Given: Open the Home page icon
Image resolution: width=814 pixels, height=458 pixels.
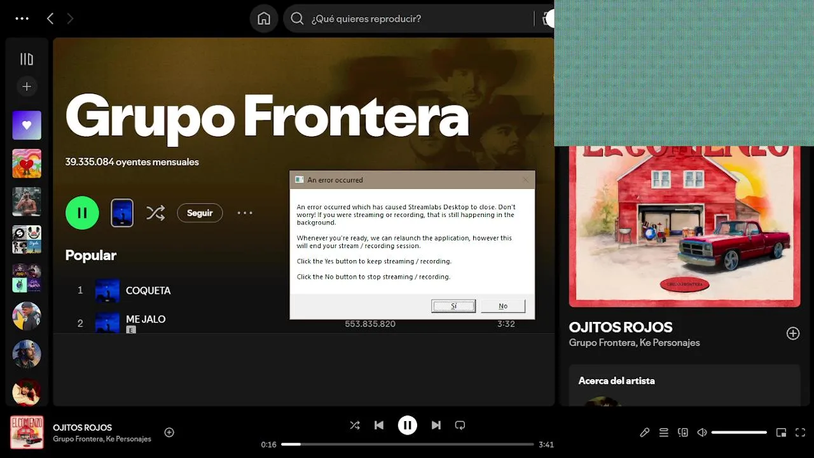Looking at the screenshot, I should point(264,18).
